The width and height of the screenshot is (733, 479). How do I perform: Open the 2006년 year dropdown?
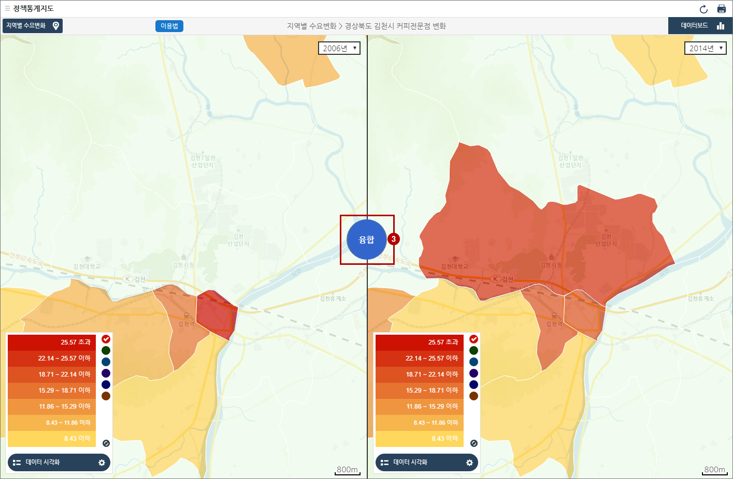[339, 48]
